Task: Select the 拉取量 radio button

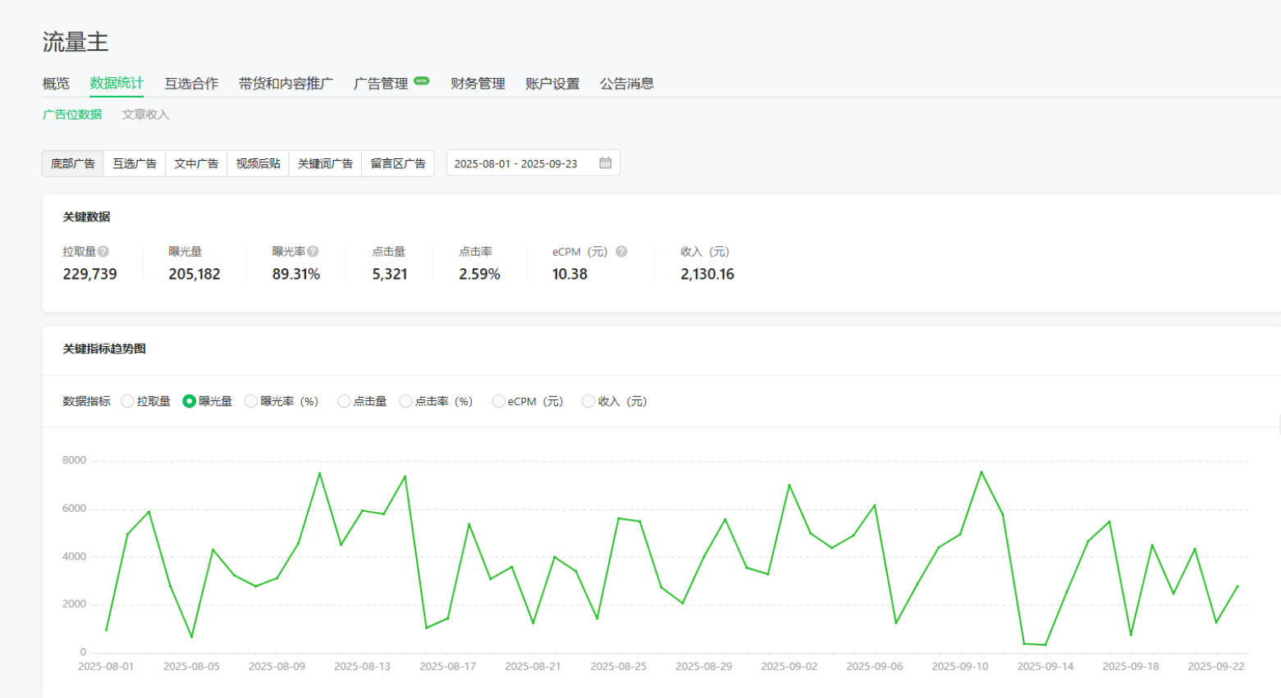Action: (127, 401)
